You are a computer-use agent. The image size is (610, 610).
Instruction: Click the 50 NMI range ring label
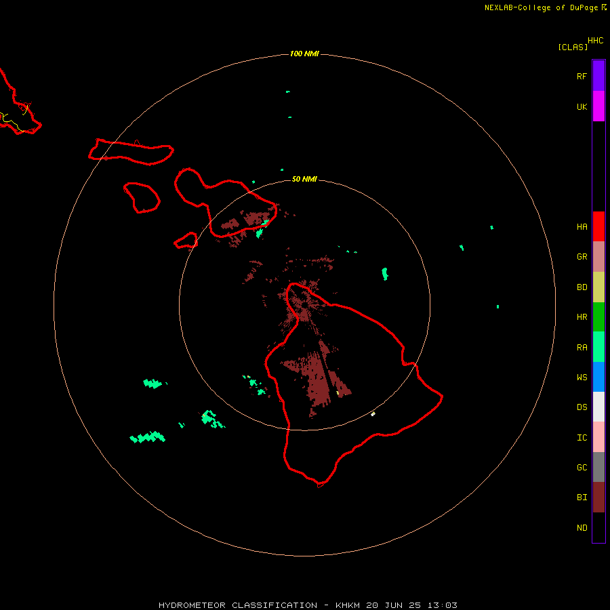pos(304,179)
